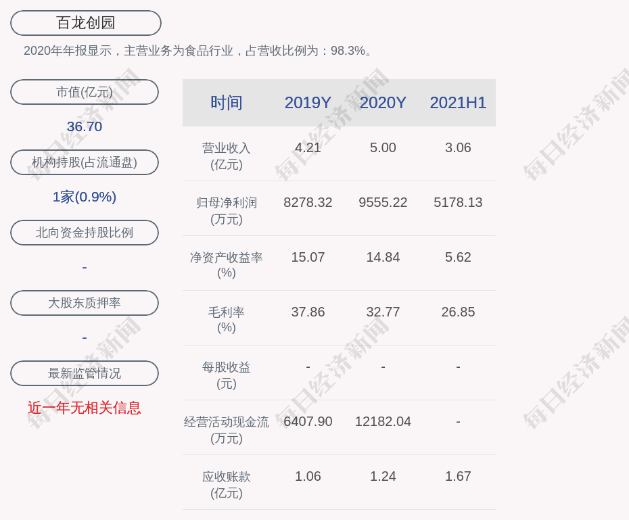Select cash flow cell 12182.04
This screenshot has width=629, height=520.
click(383, 421)
